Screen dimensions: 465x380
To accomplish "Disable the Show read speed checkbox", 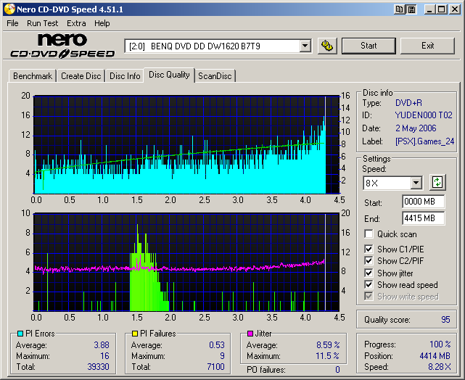I will pyautogui.click(x=369, y=285).
